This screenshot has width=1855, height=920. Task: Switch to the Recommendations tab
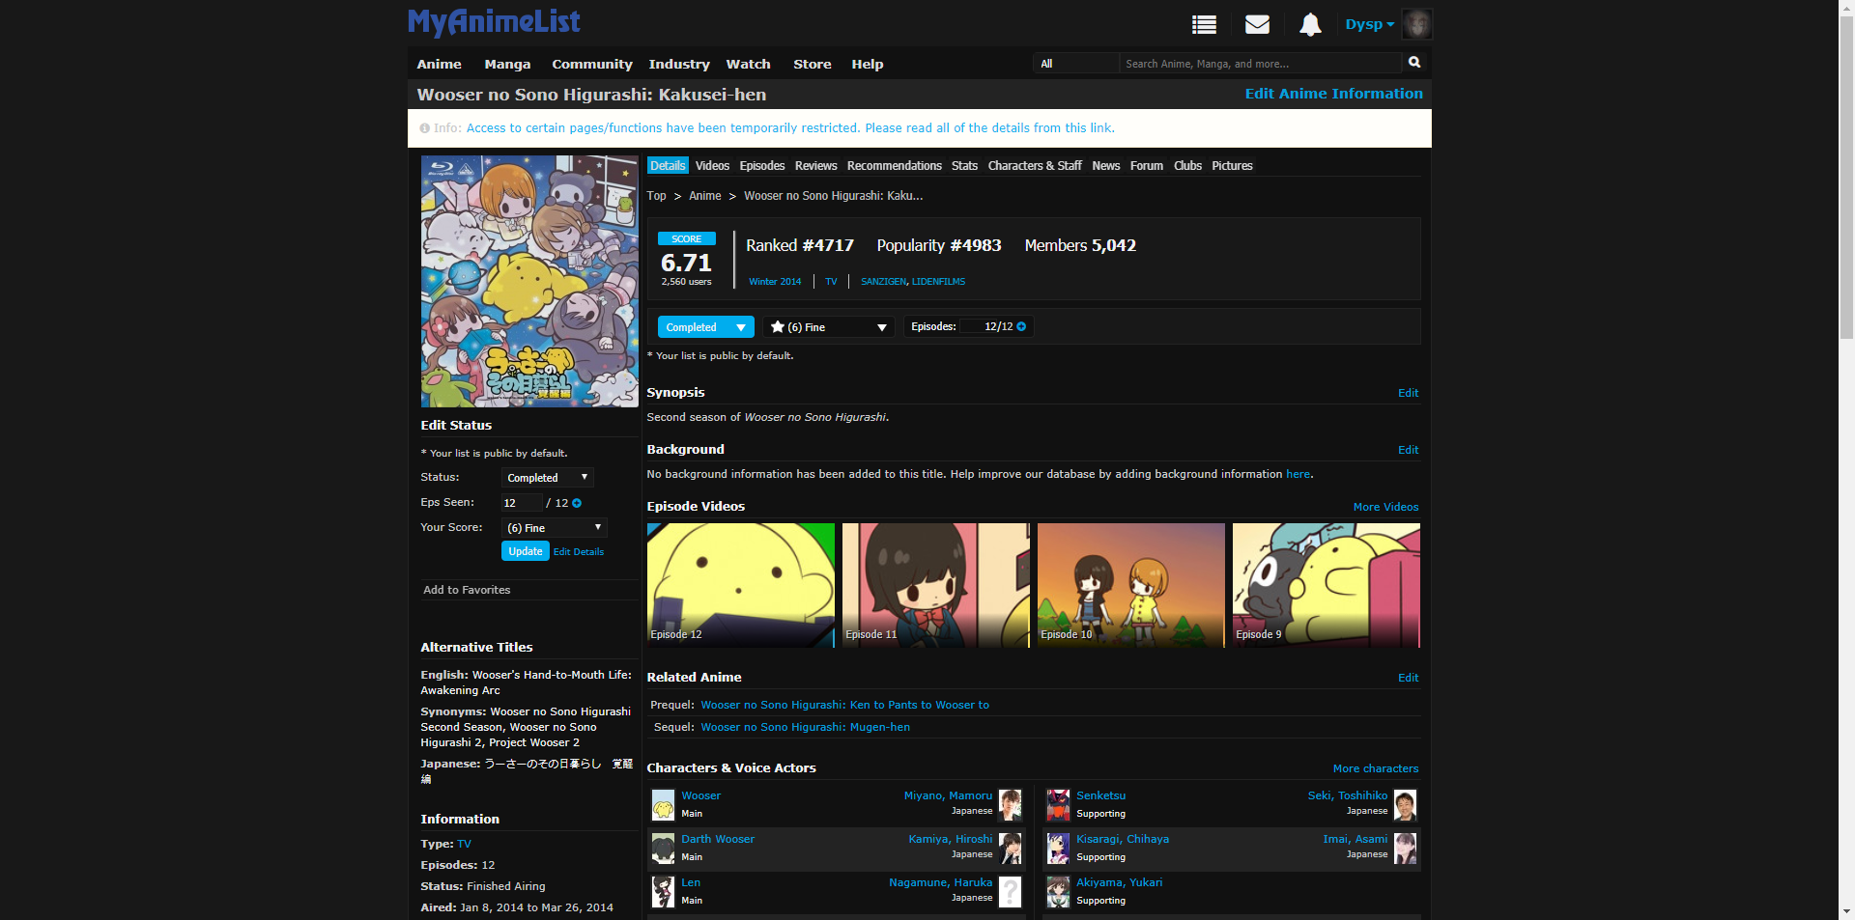point(894,166)
